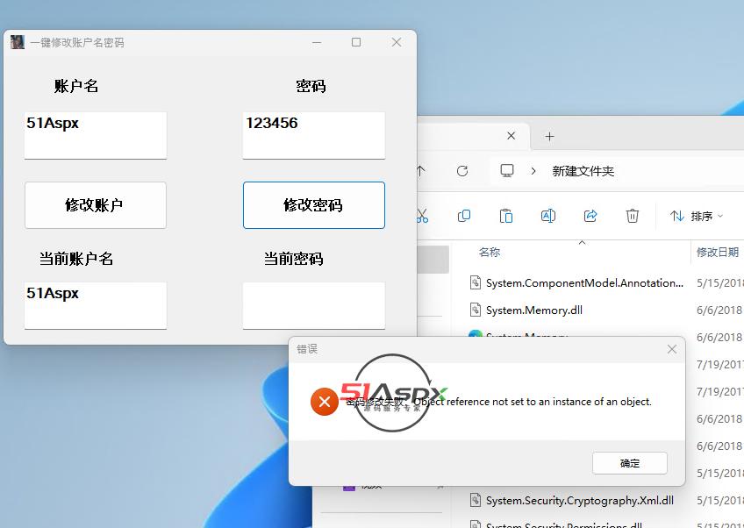This screenshot has height=528, width=744.
Task: Click the 当前密码 label
Action: (x=293, y=259)
